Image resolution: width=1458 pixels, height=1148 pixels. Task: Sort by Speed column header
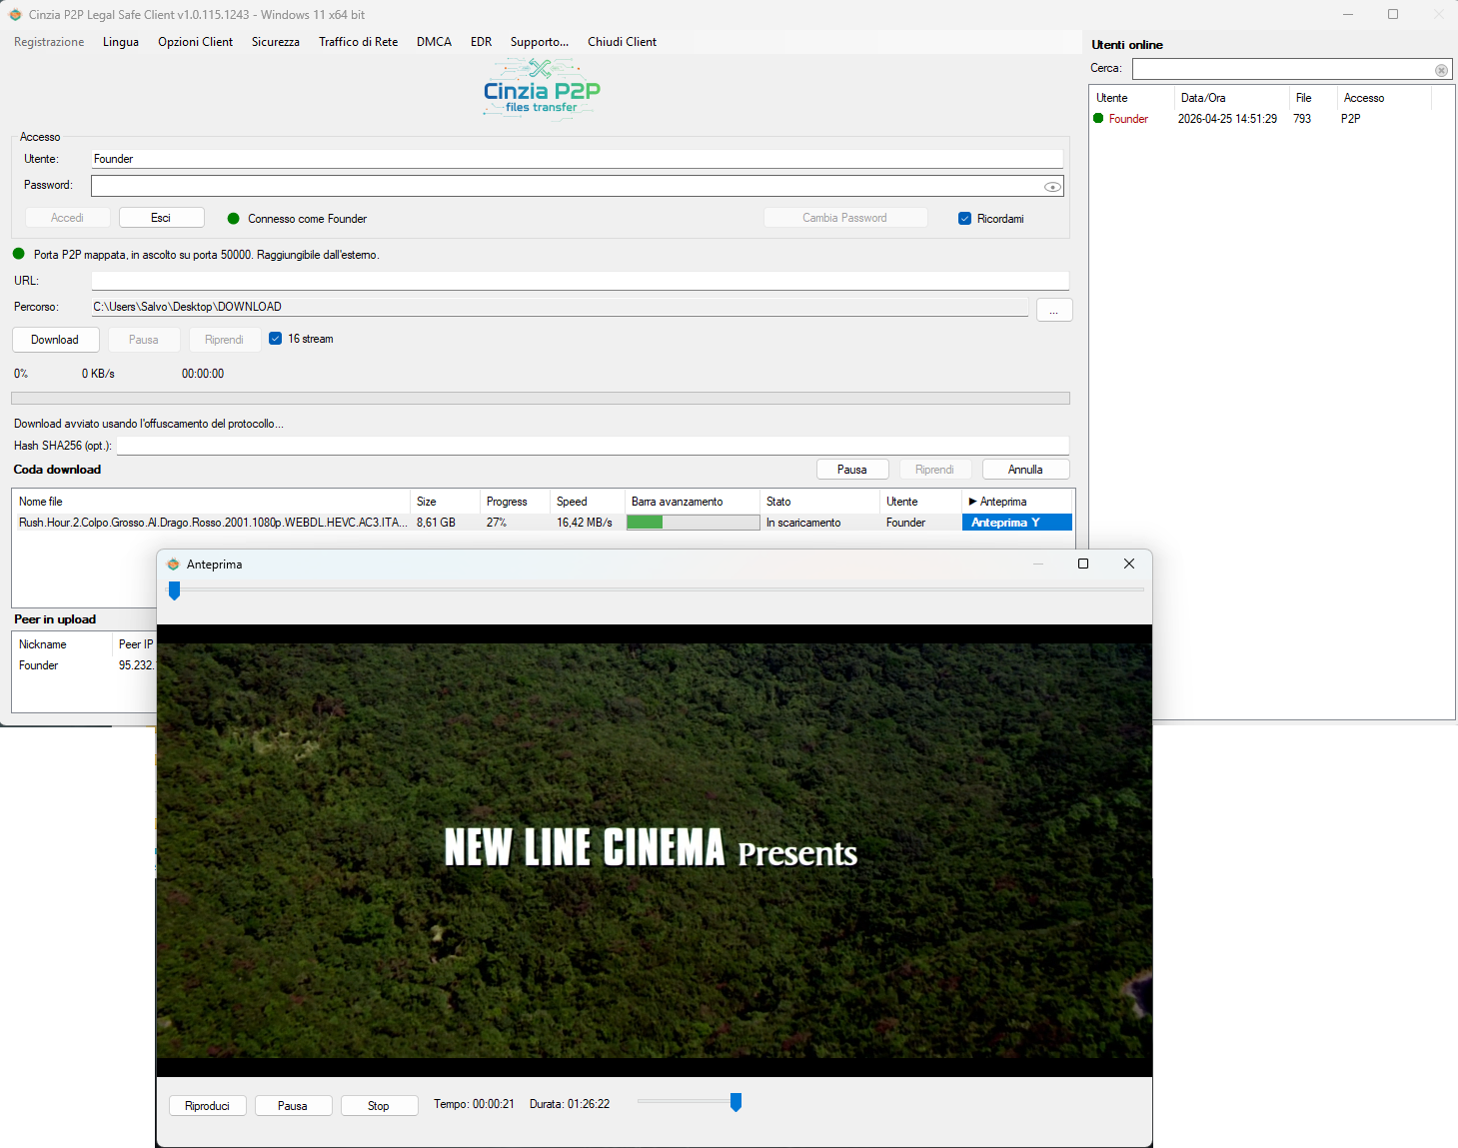[587, 502]
